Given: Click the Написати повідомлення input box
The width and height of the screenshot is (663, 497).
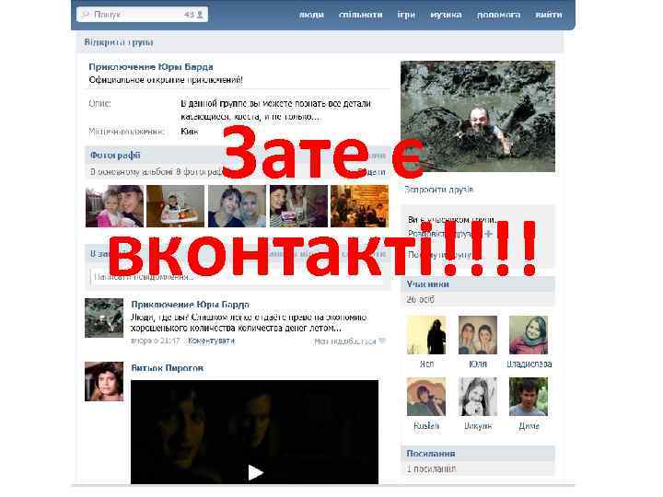Looking at the screenshot, I should (238, 277).
